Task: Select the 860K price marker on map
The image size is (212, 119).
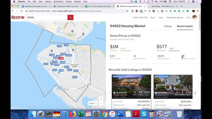Action: pyautogui.click(x=46, y=64)
